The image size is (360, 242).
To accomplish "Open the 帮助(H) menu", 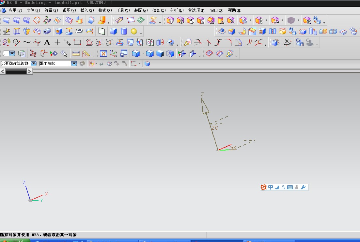I will tap(234, 10).
